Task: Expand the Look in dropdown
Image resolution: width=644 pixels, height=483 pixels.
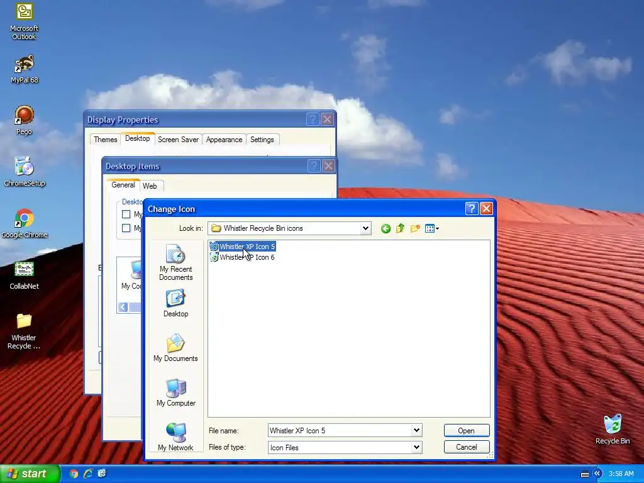Action: pyautogui.click(x=365, y=228)
